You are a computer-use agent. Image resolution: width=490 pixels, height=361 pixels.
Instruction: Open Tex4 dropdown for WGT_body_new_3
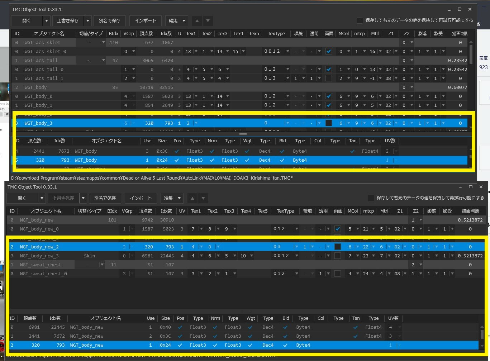pos(251,256)
